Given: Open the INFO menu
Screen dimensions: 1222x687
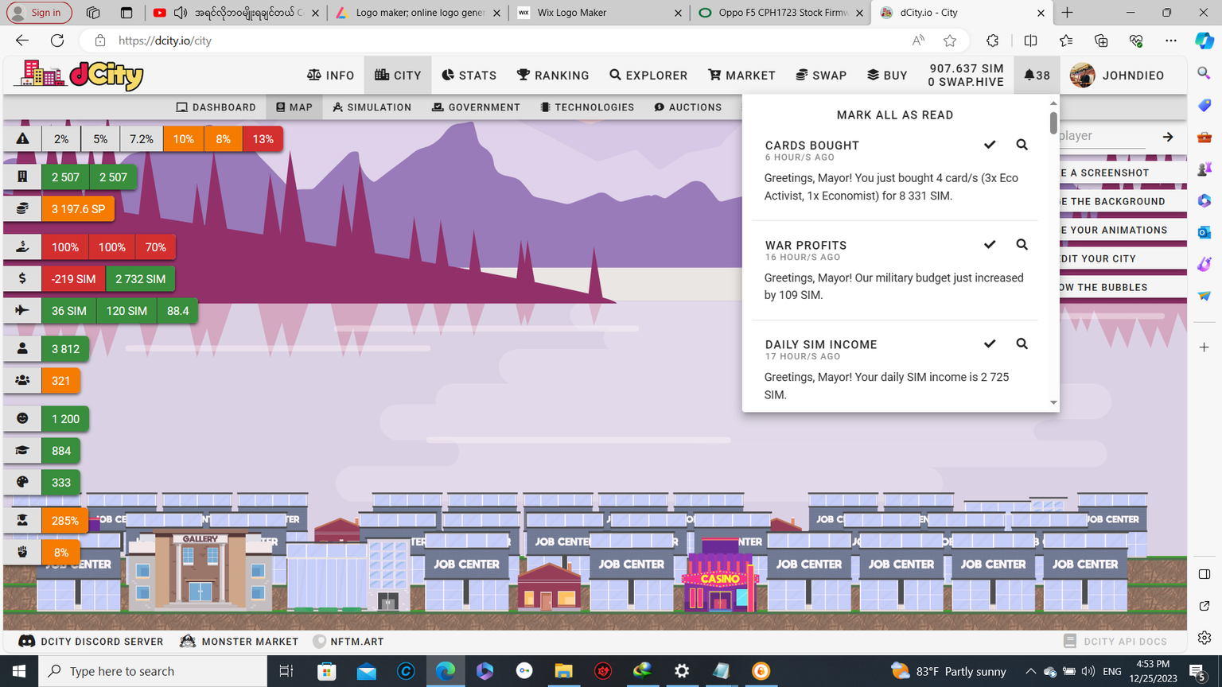Looking at the screenshot, I should click(x=330, y=76).
